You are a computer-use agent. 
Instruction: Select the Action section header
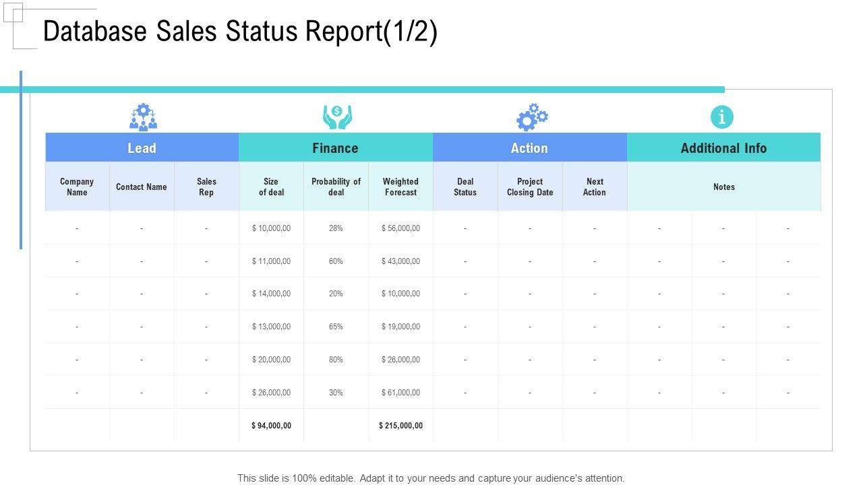point(530,148)
